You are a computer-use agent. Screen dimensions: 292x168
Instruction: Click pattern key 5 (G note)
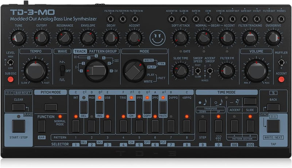139,126
